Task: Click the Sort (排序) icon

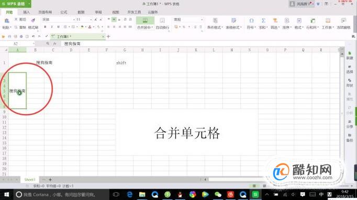Action: pos(287,21)
